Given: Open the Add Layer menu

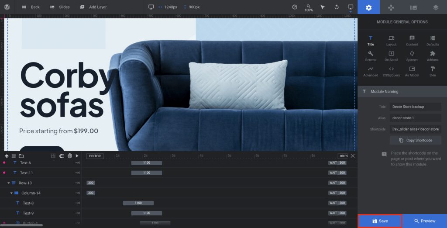Looking at the screenshot, I should [93, 7].
